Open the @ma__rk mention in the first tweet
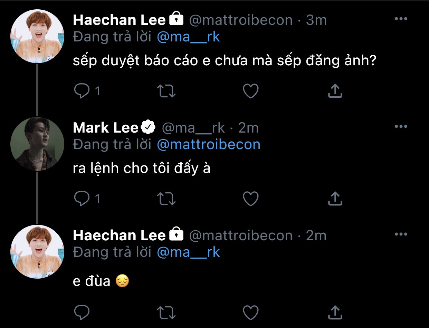Viewport: 429px width, 328px height. coord(188,37)
